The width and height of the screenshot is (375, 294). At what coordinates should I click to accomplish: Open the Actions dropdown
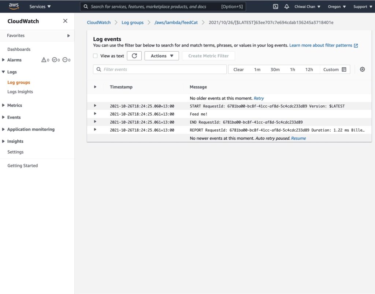(x=161, y=56)
